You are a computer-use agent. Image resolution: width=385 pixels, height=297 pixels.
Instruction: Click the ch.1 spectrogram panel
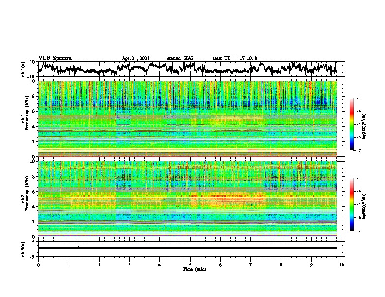pos(188,118)
